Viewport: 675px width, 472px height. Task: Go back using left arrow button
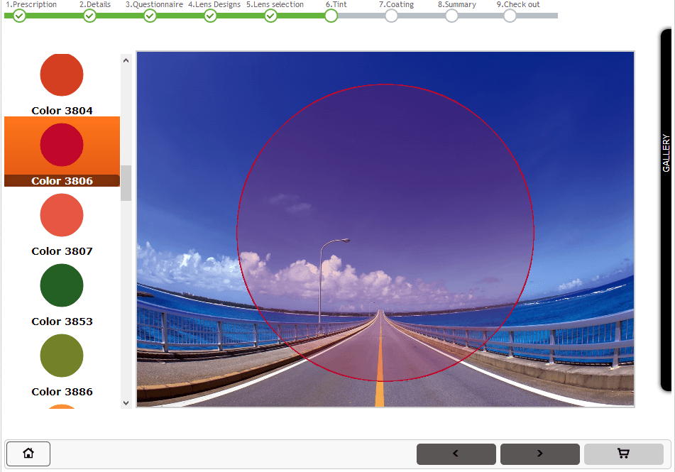[x=456, y=454]
